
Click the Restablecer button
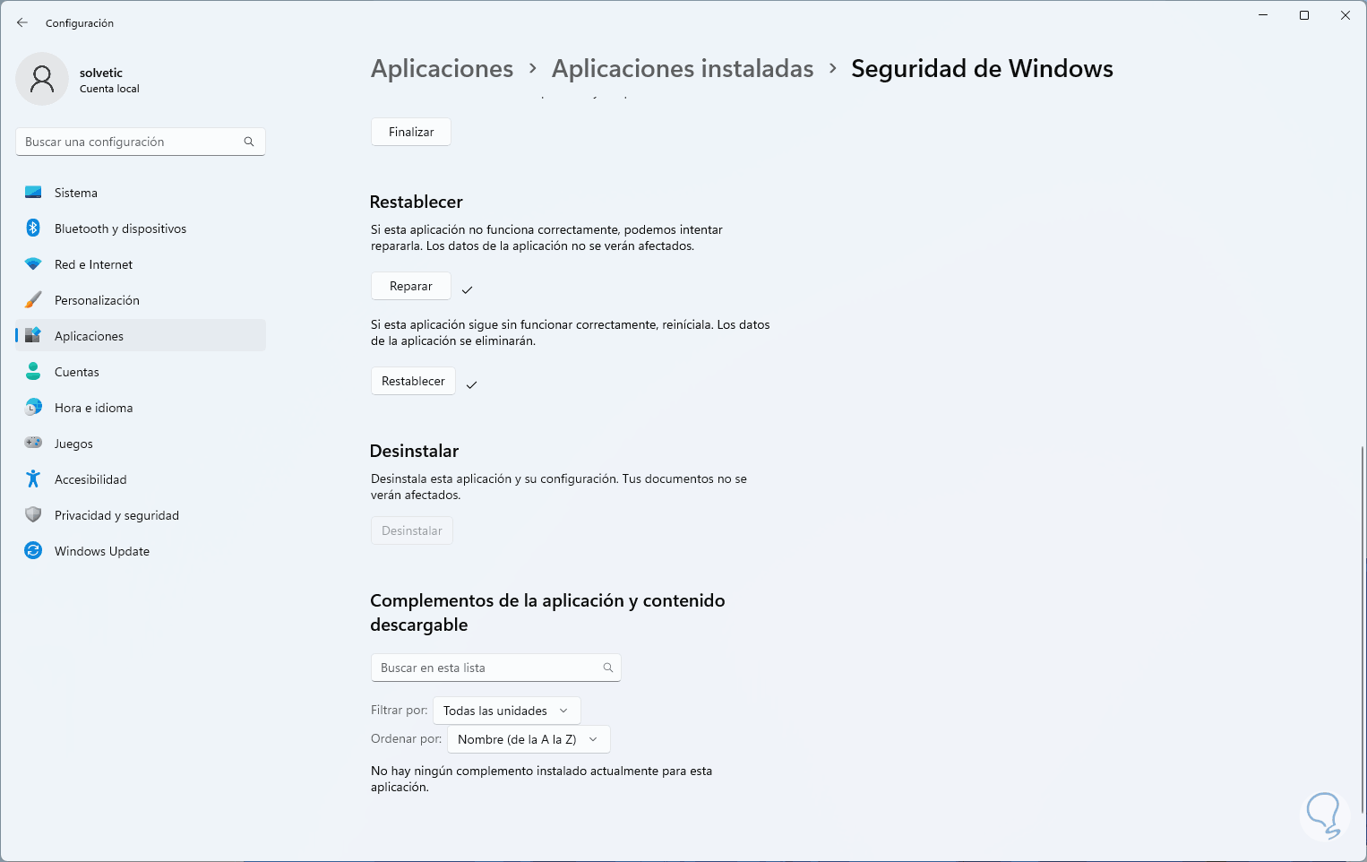(x=413, y=381)
